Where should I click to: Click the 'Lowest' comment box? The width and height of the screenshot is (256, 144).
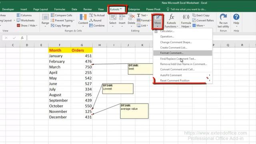tap(118, 89)
